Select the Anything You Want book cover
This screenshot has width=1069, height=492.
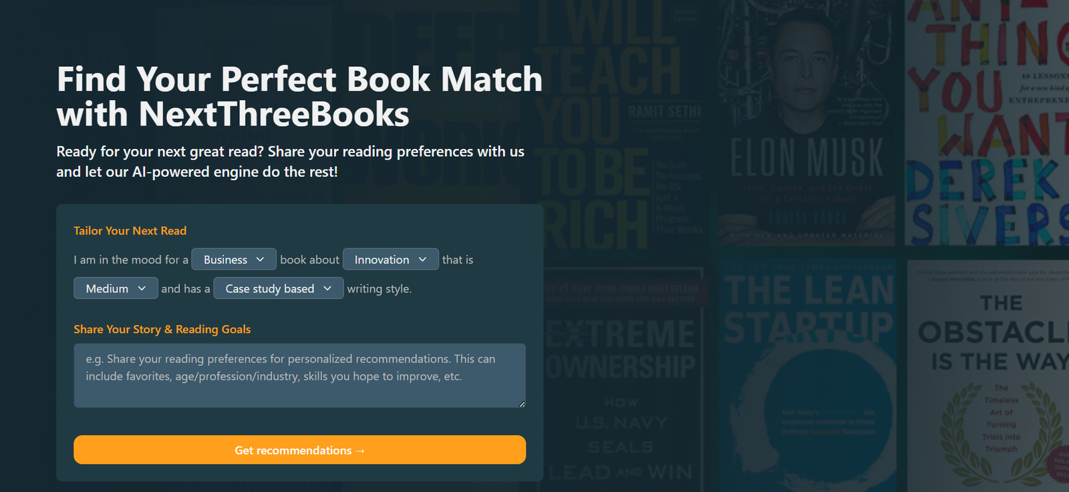pos(989,124)
